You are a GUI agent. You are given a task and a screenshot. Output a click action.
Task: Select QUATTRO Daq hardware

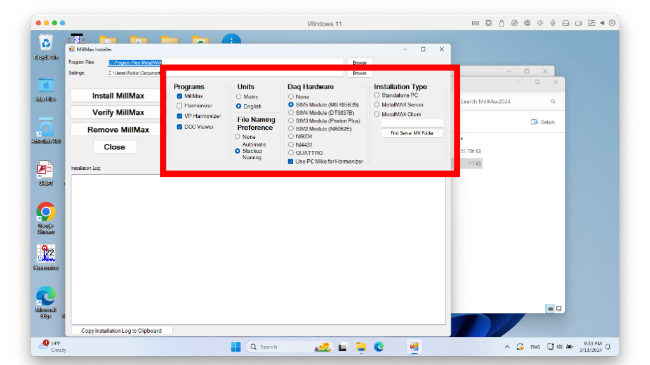pos(291,153)
